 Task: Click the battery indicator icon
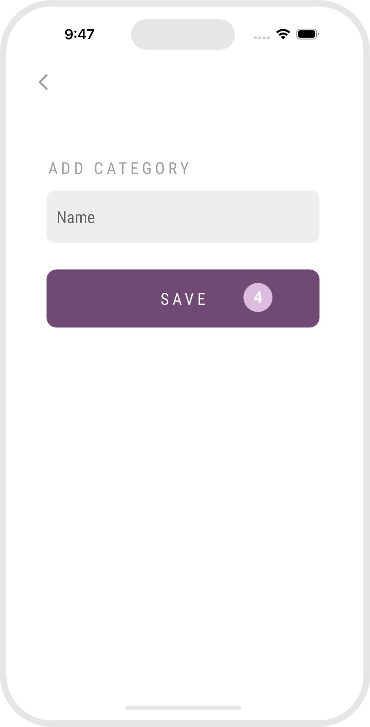307,34
